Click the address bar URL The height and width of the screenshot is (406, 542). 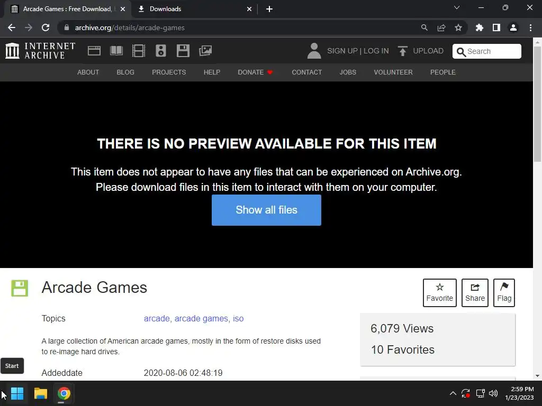tap(130, 27)
